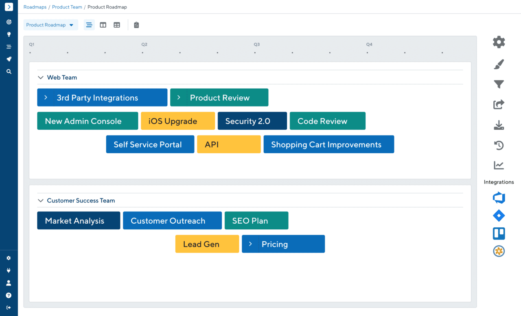Navigate to Product Team breadcrumb
The width and height of the screenshot is (521, 316).
67,7
